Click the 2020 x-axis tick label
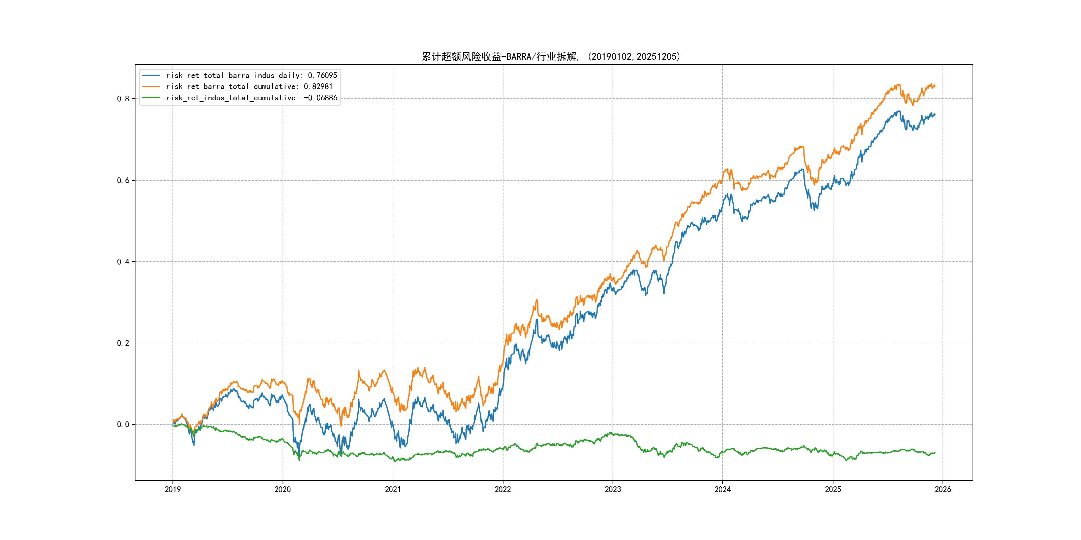 [282, 489]
